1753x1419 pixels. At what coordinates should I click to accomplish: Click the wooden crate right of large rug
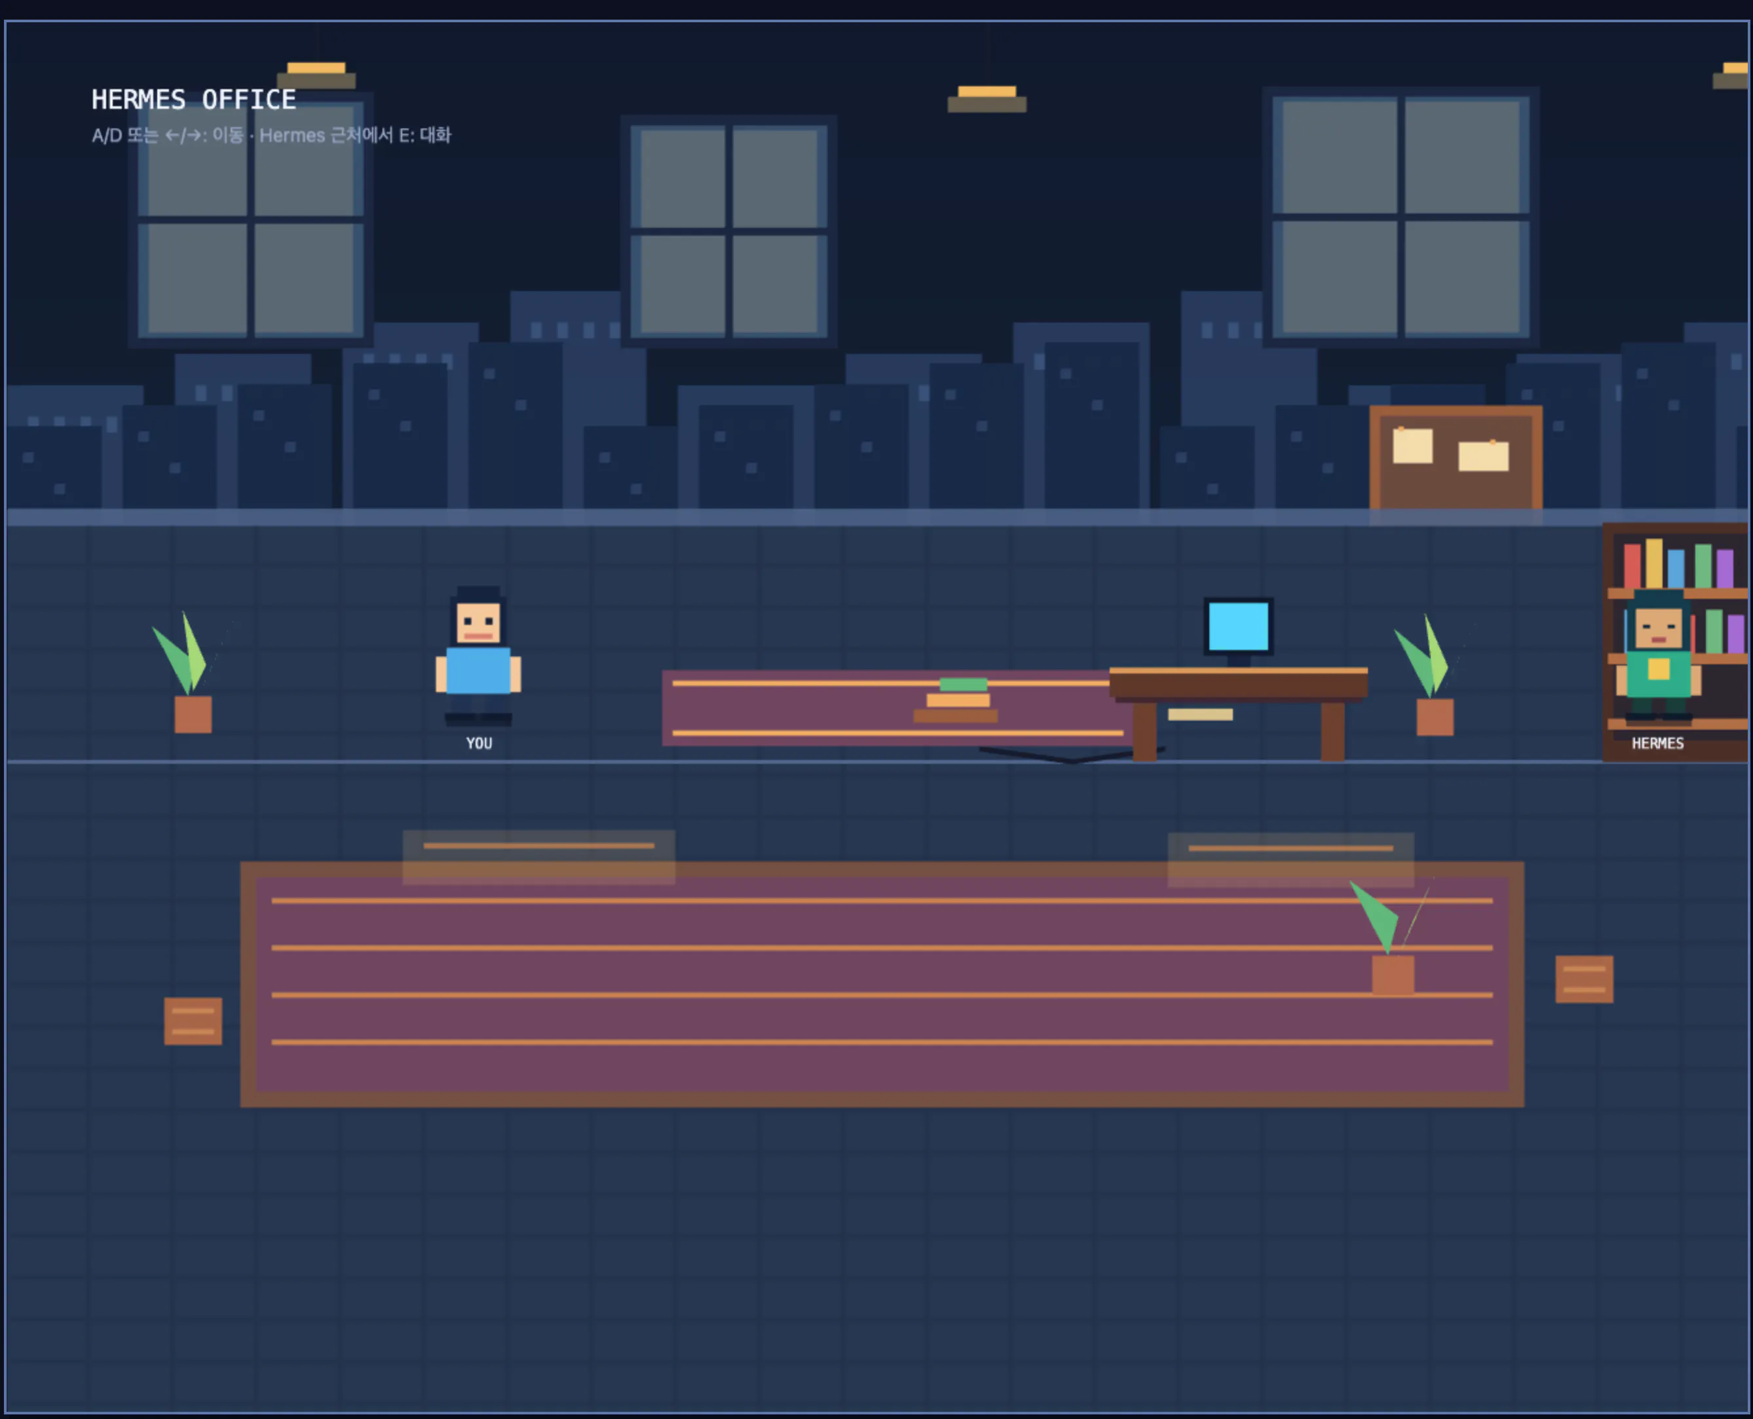tap(1584, 979)
